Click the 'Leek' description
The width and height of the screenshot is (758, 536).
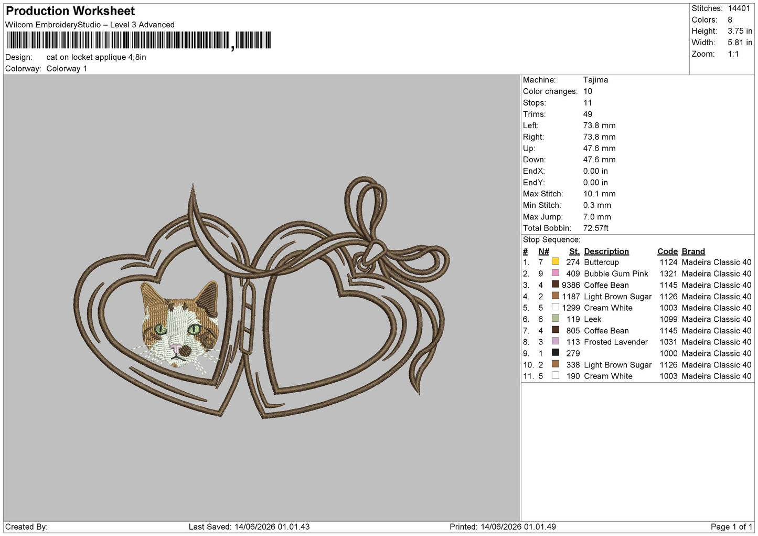[x=592, y=319]
